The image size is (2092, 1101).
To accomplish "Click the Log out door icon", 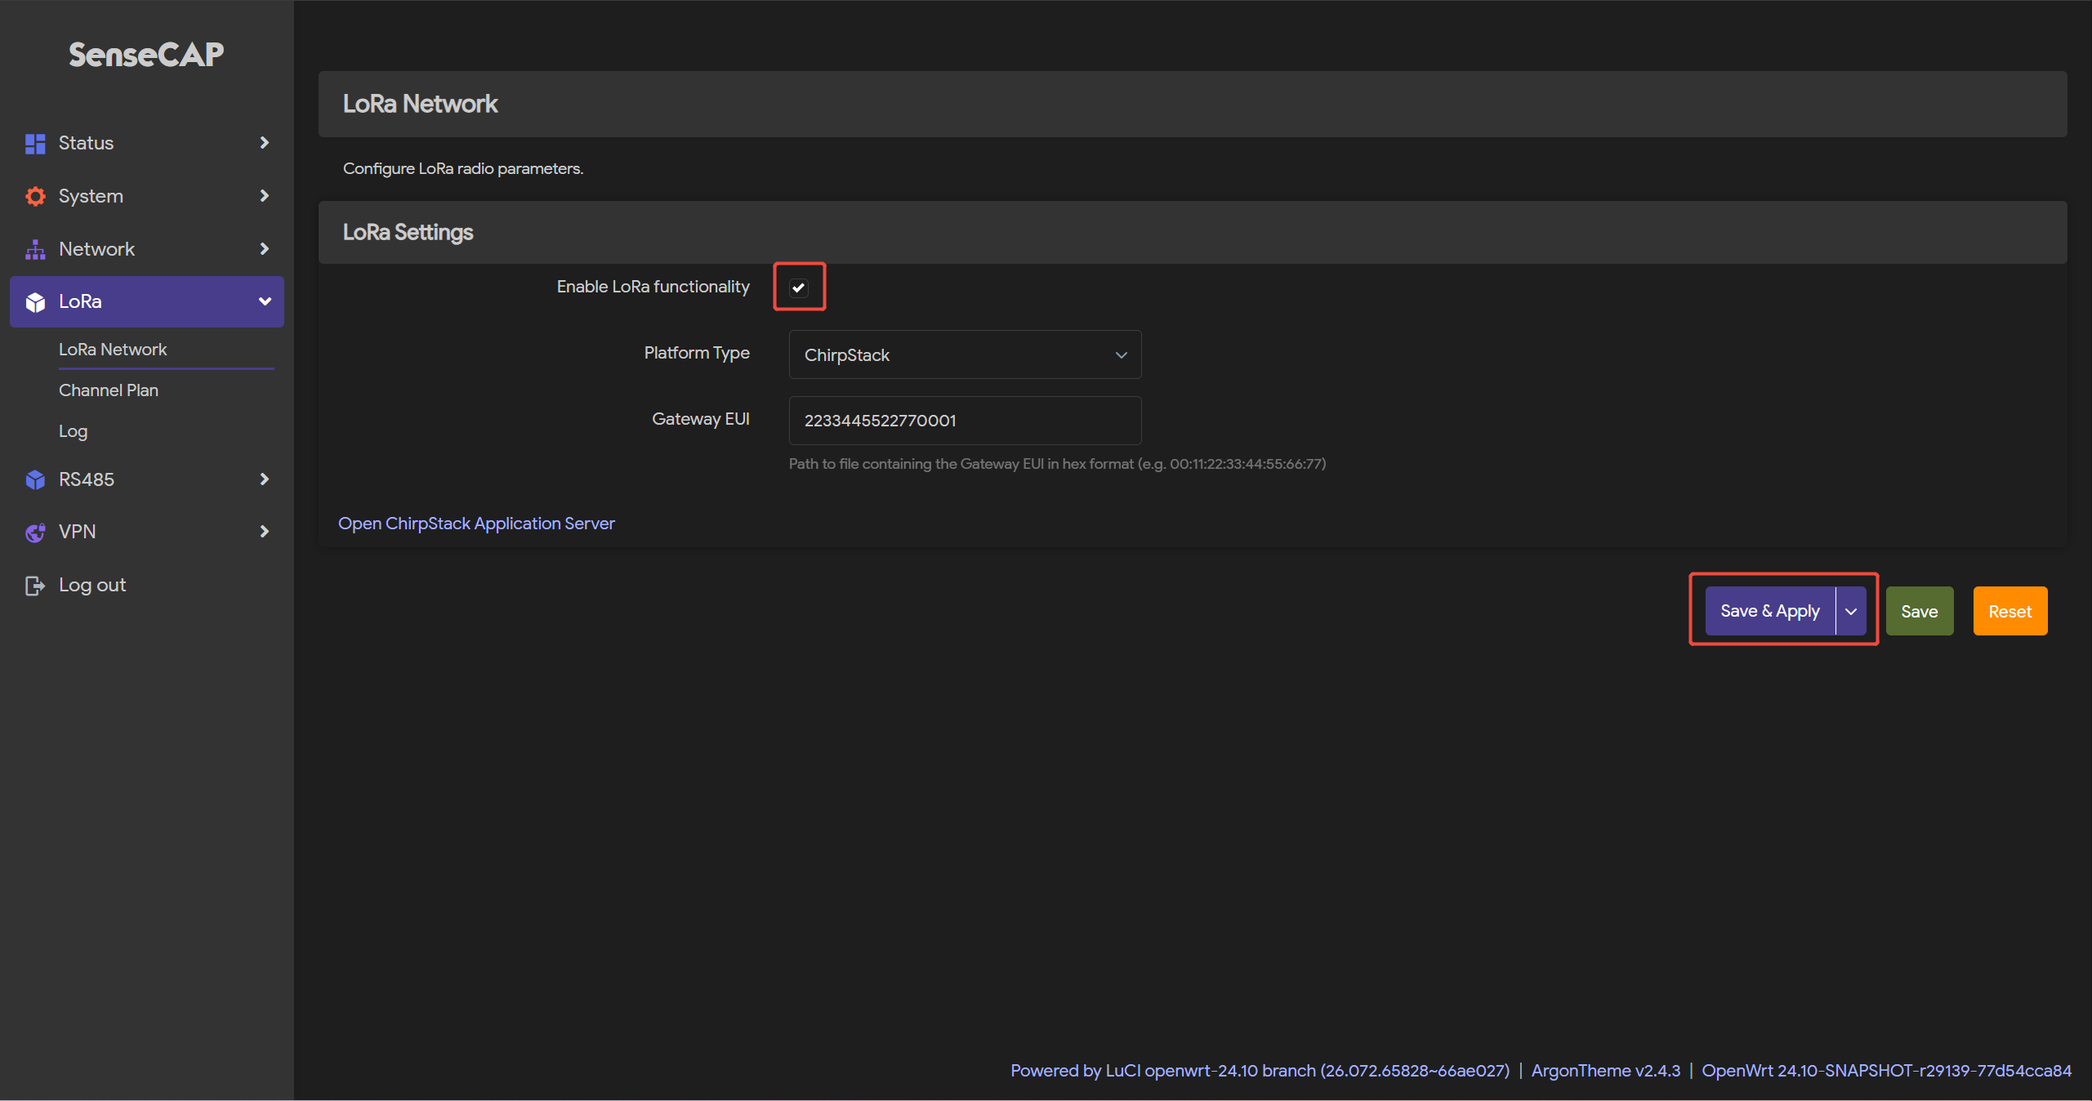I will (35, 586).
